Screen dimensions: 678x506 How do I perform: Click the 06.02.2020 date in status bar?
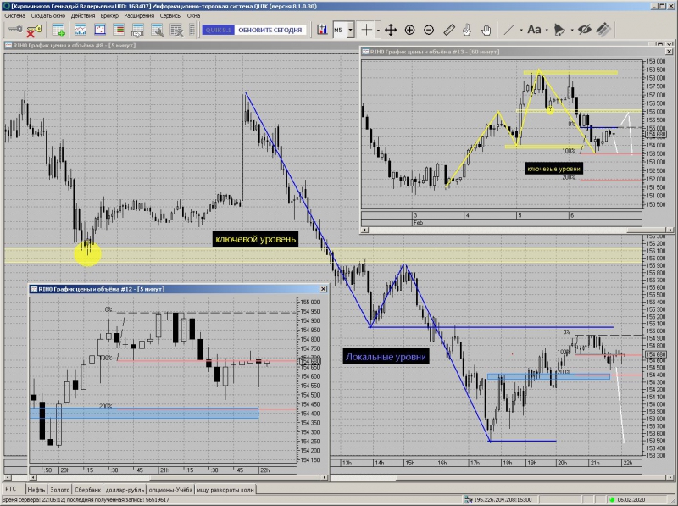click(x=631, y=499)
